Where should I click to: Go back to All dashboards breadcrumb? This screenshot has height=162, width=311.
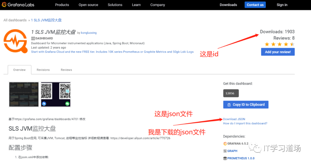15,20
